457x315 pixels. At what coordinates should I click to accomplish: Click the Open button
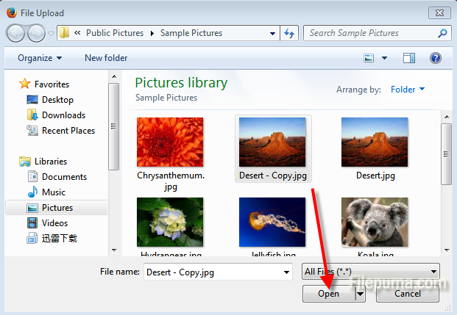(x=329, y=294)
